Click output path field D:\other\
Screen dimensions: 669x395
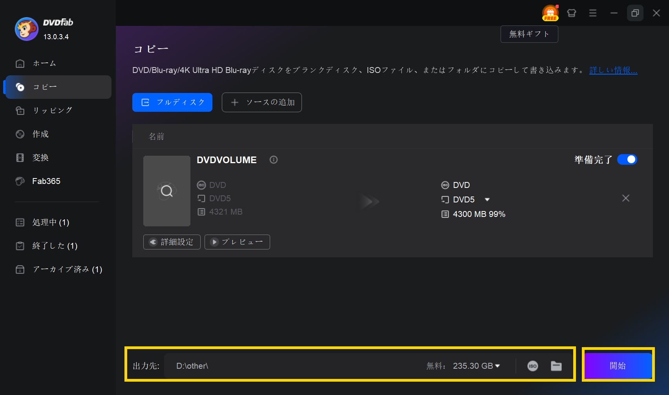click(x=294, y=366)
